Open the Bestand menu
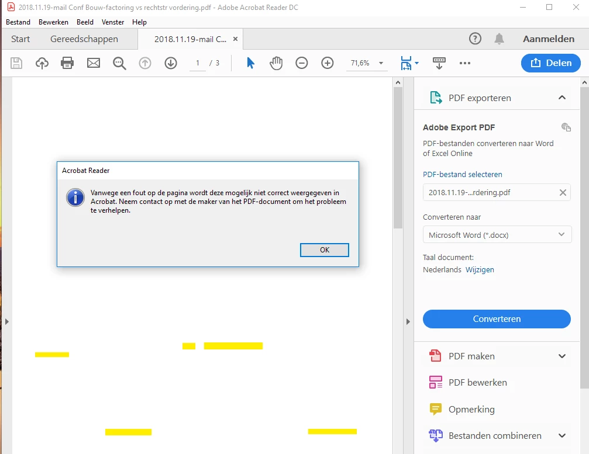 tap(18, 22)
